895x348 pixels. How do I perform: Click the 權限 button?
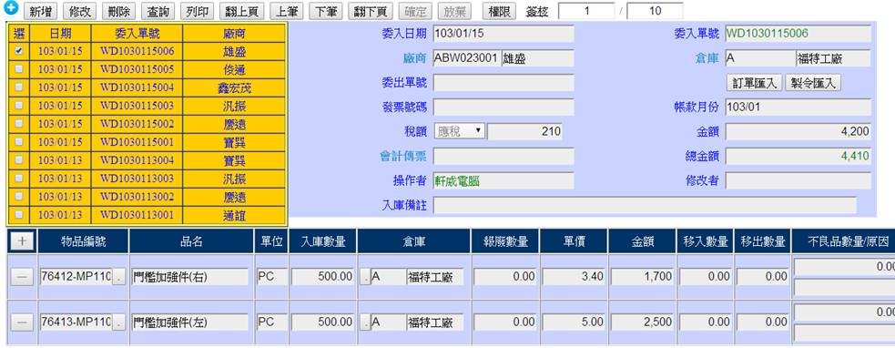pos(499,11)
